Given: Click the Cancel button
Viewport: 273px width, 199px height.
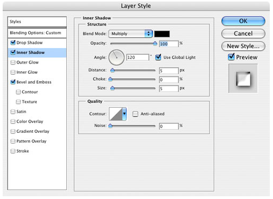Looking at the screenshot, I should point(243,34).
